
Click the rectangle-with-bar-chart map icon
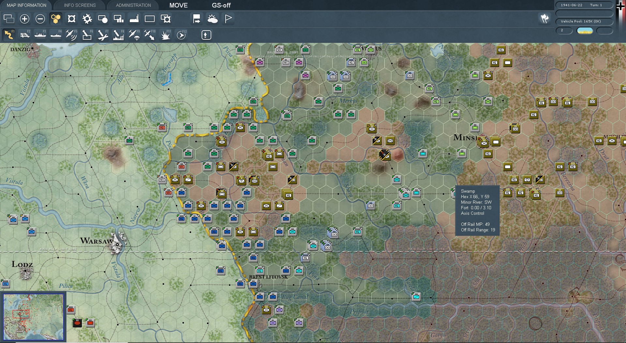(x=118, y=19)
